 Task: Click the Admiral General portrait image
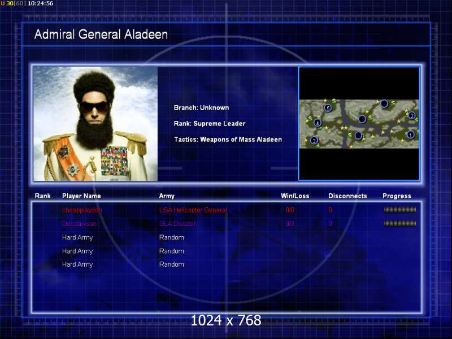coord(95,124)
